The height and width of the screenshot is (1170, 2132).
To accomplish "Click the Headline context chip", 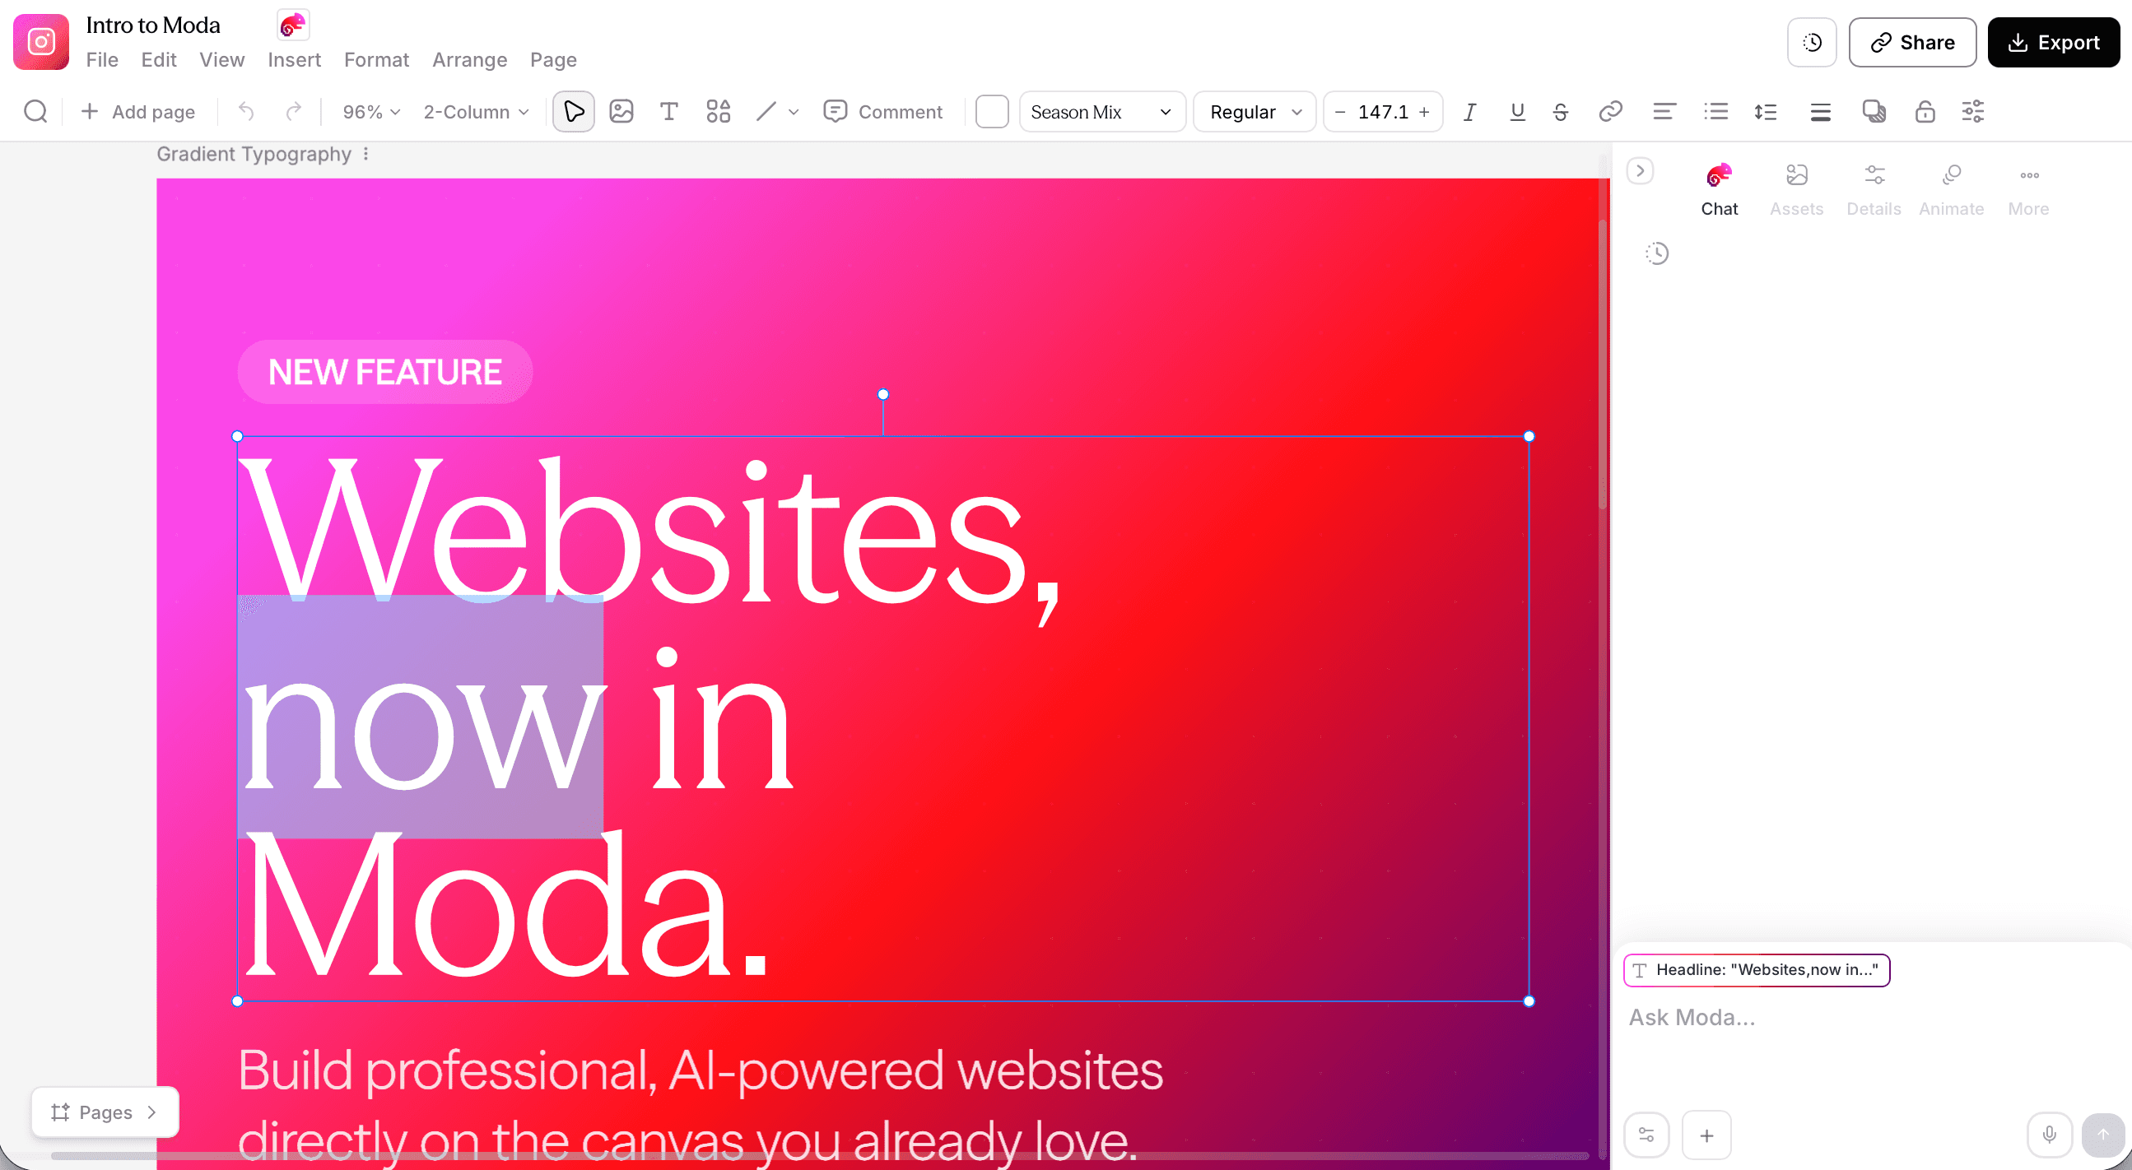I will tap(1757, 970).
